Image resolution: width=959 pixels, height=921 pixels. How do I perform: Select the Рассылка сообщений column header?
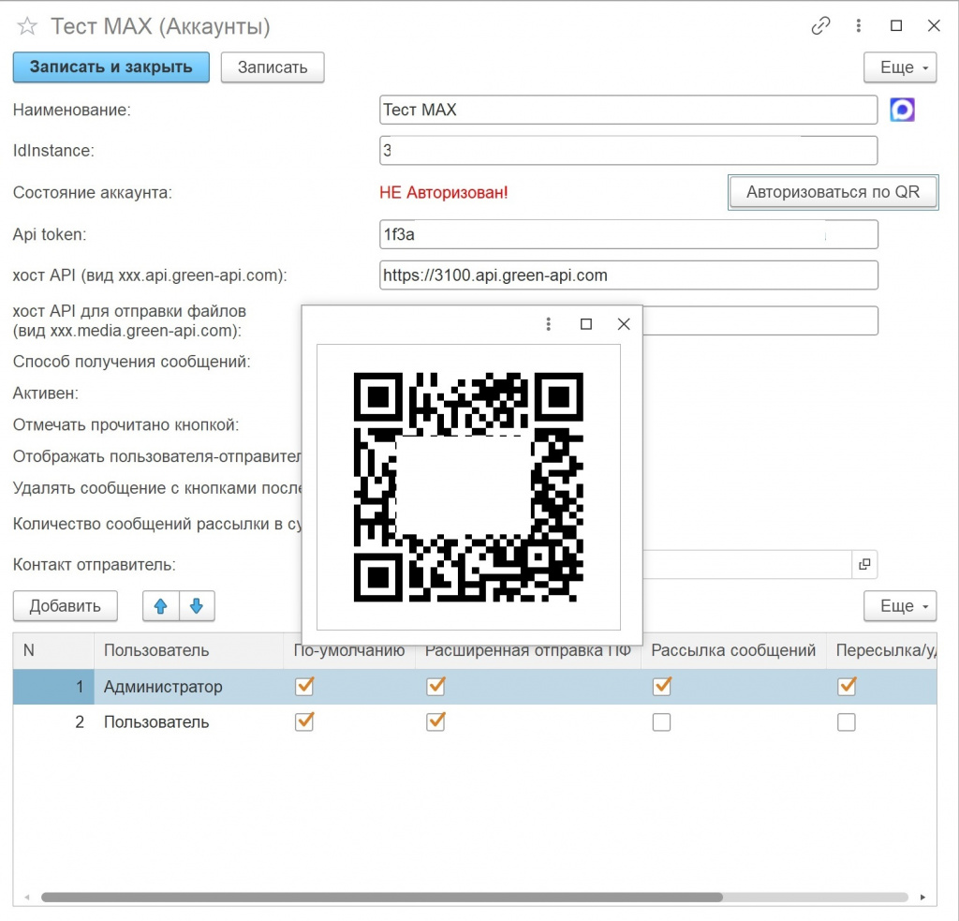click(x=733, y=650)
